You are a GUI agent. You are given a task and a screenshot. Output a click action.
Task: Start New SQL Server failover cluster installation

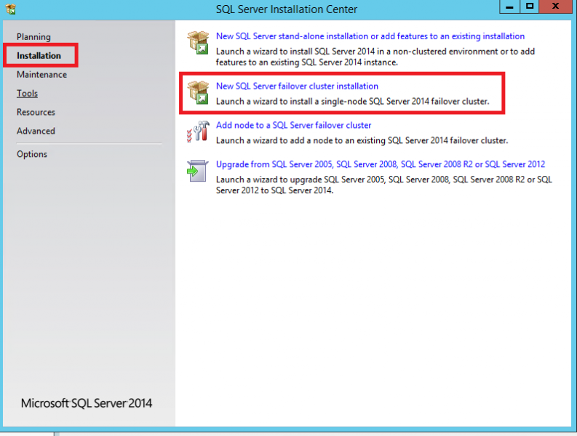tap(297, 86)
